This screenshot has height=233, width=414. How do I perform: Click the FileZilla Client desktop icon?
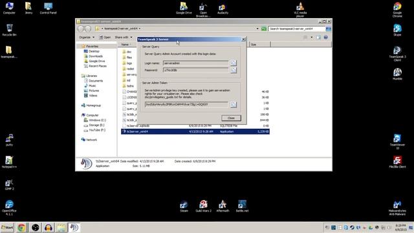pos(397,162)
